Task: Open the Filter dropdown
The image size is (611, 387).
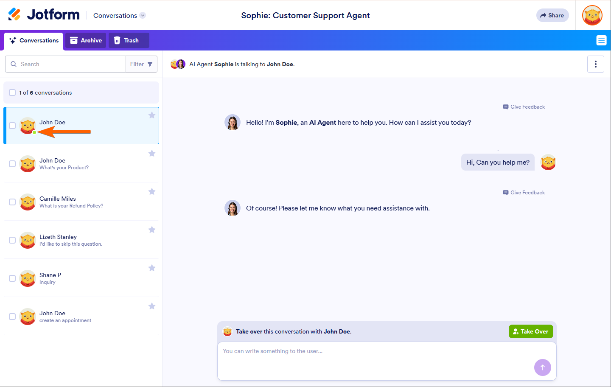Action: [x=141, y=64]
